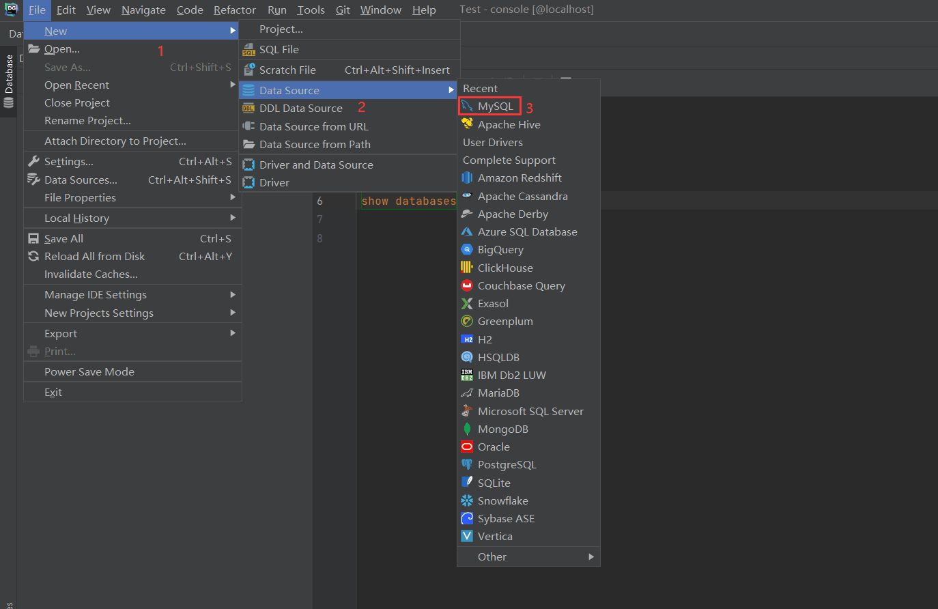Click the SQL File icon

click(x=249, y=50)
